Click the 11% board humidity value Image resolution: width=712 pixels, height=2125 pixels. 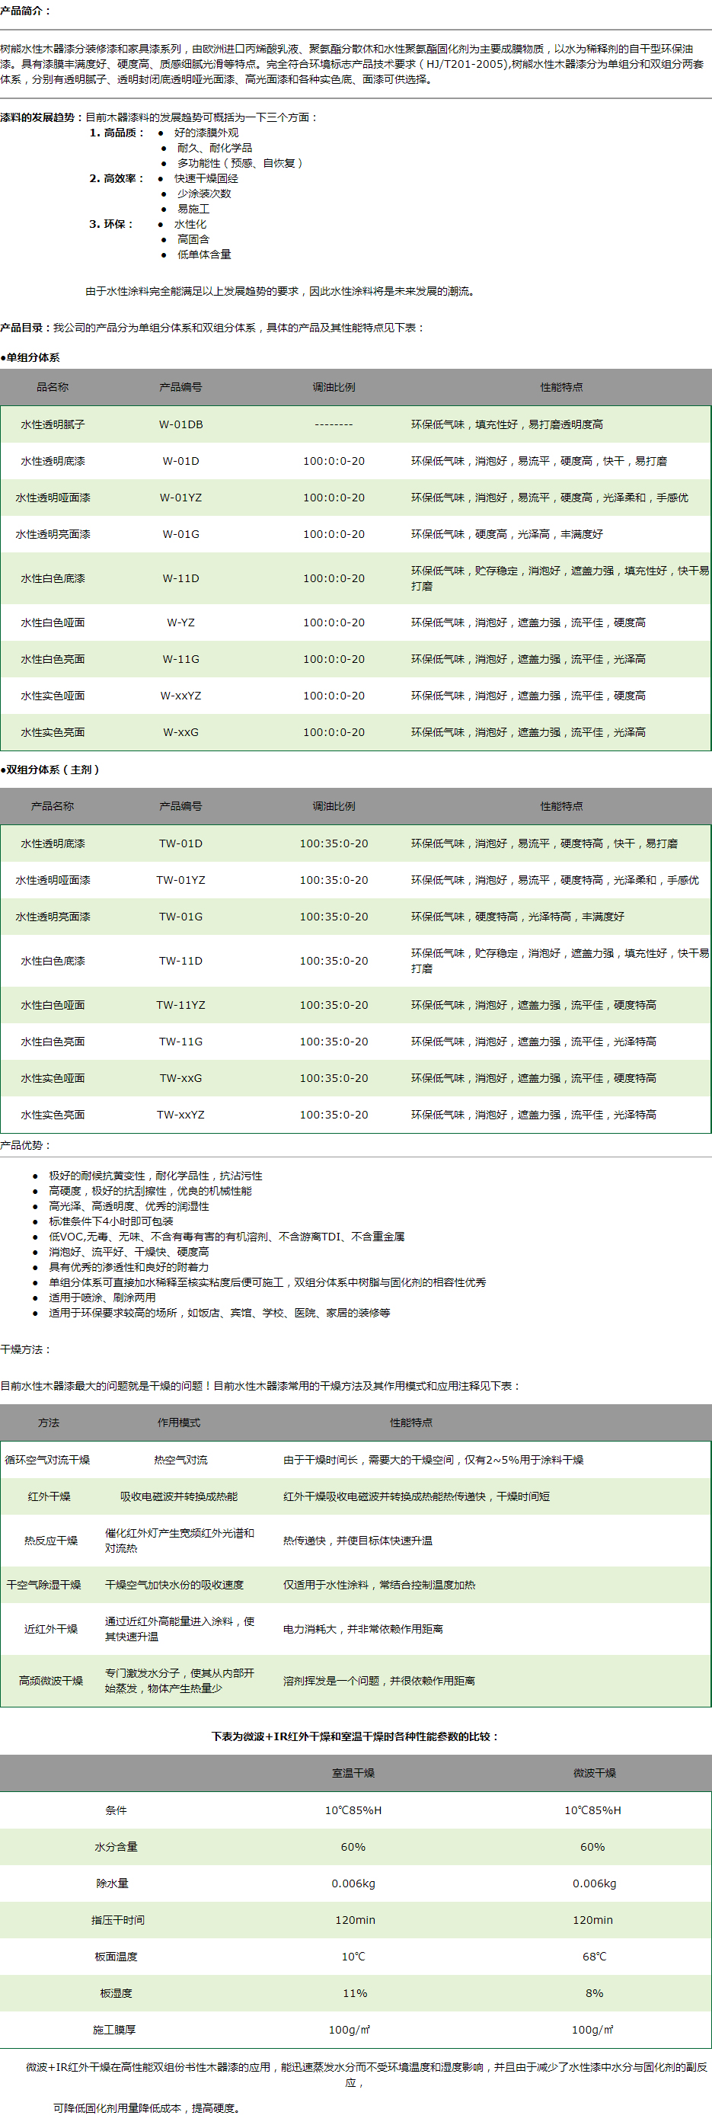pyautogui.click(x=355, y=1994)
